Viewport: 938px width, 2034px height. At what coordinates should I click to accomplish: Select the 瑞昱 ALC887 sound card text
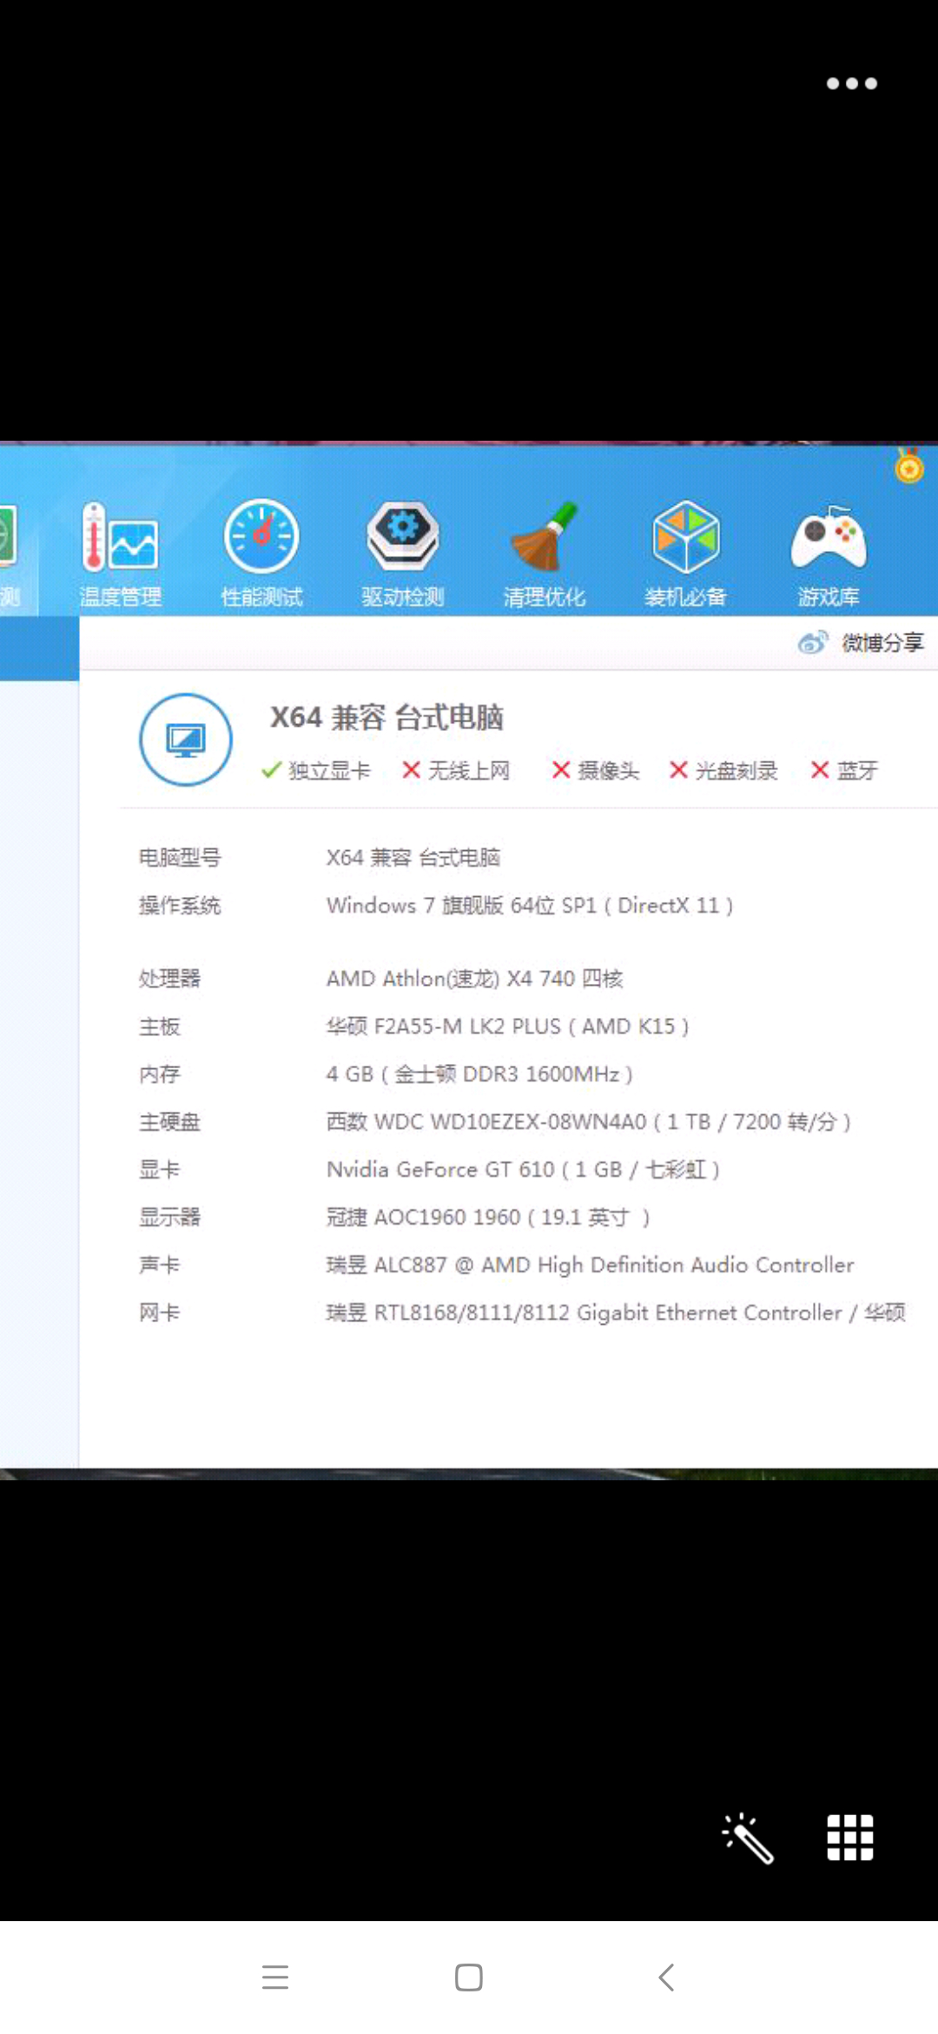pos(591,1266)
